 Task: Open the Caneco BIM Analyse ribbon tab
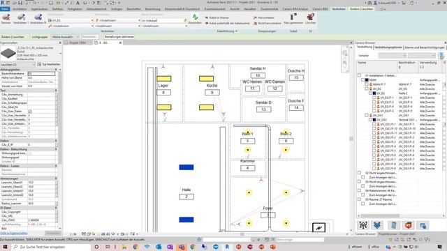tap(295, 9)
